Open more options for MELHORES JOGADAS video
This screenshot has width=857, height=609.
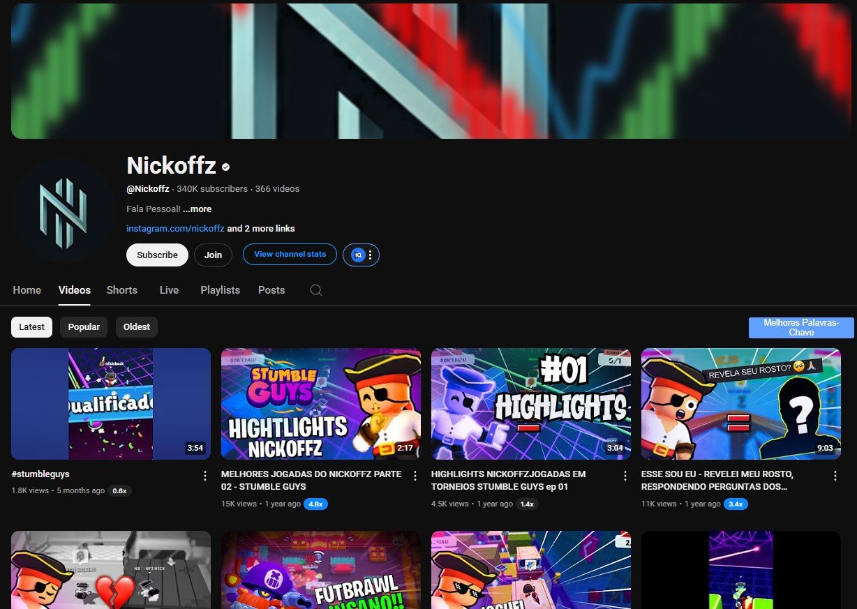click(415, 476)
